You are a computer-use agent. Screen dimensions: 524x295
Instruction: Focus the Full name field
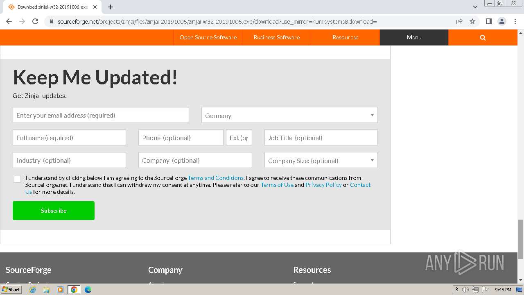[69, 138]
